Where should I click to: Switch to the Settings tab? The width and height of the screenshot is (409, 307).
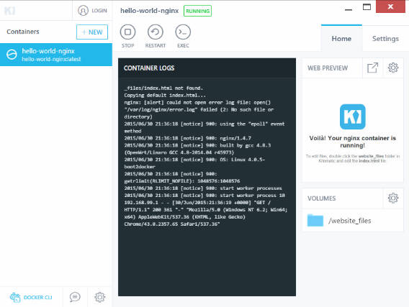[x=385, y=39]
